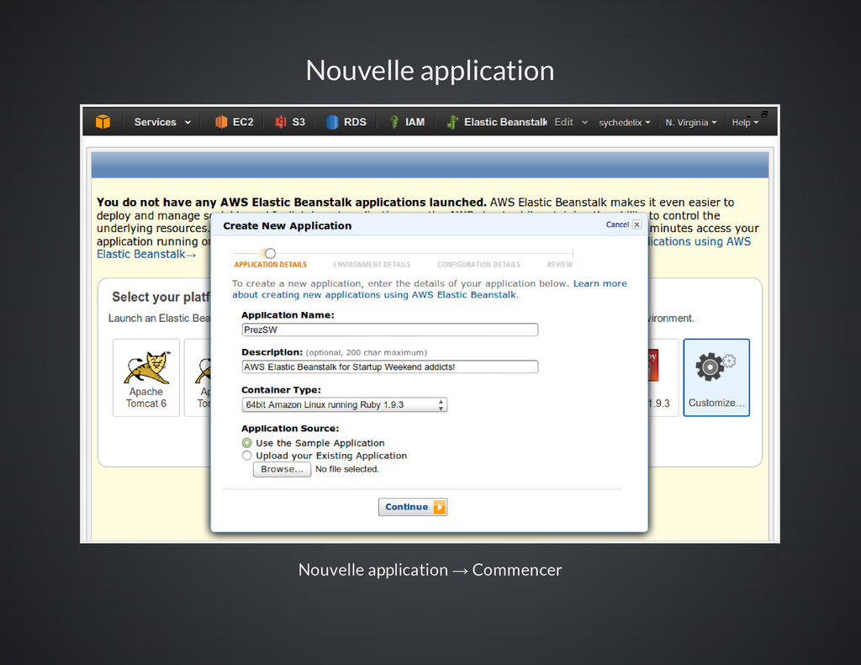Screen dimensions: 861x665
Task: Open the Container Type combo box
Action: [x=344, y=404]
